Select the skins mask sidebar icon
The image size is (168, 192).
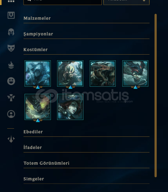(x=11, y=48)
